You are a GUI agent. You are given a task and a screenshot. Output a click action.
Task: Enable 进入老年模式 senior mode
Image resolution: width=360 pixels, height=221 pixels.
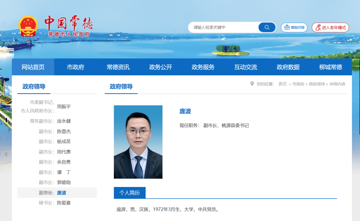point(330,28)
